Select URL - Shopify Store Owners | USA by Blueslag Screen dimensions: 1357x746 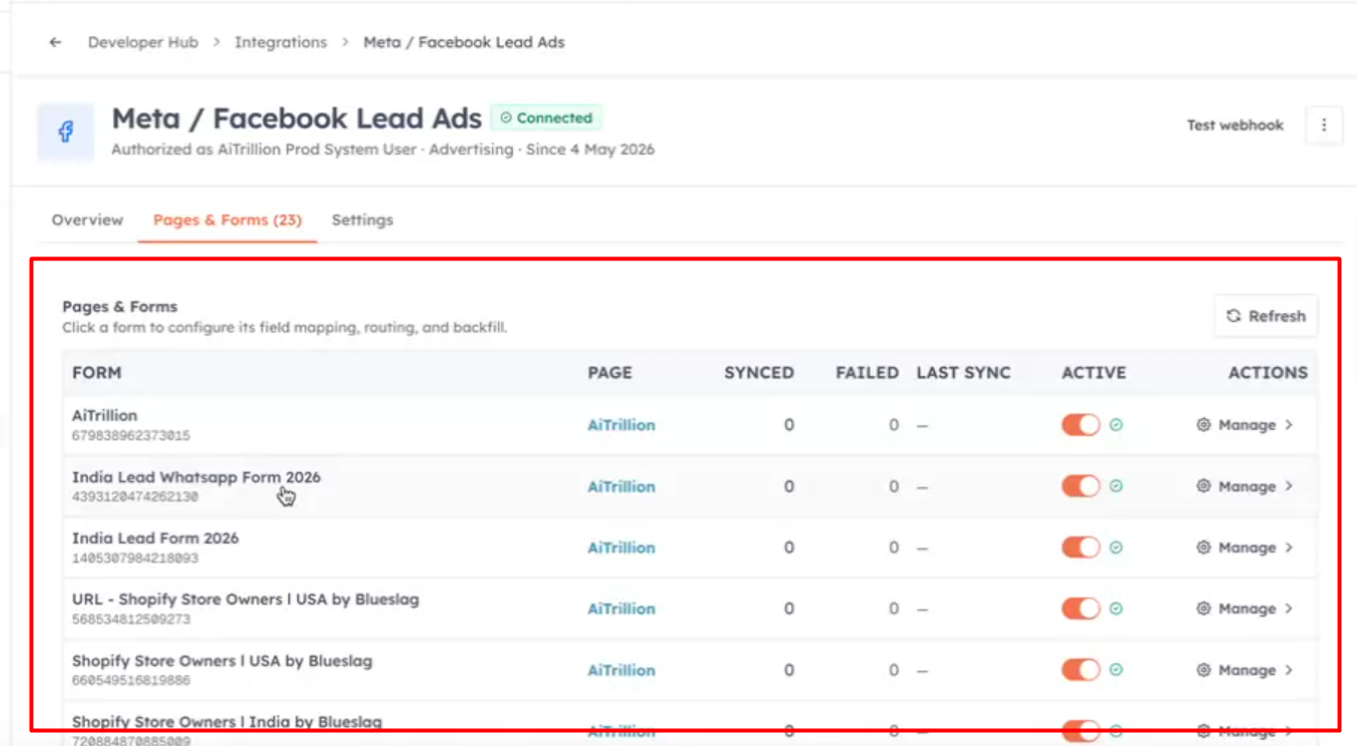[245, 599]
